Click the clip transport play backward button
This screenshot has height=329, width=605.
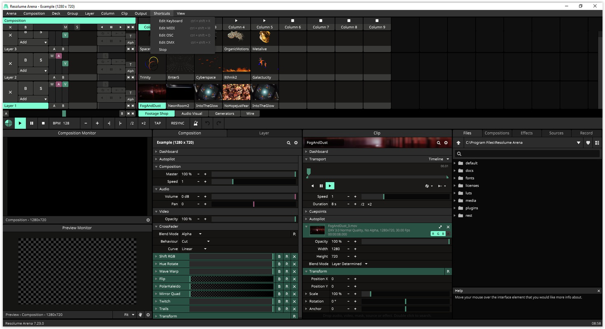pos(312,186)
